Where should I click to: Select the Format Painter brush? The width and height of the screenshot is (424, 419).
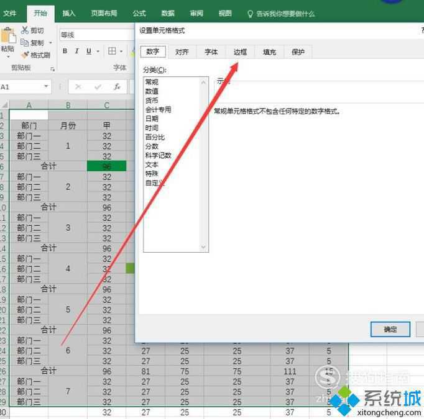point(25,55)
